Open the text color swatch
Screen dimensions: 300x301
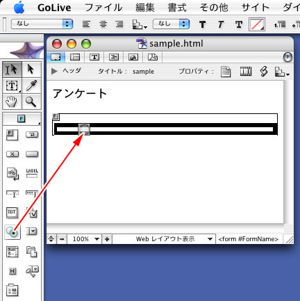pos(257,24)
